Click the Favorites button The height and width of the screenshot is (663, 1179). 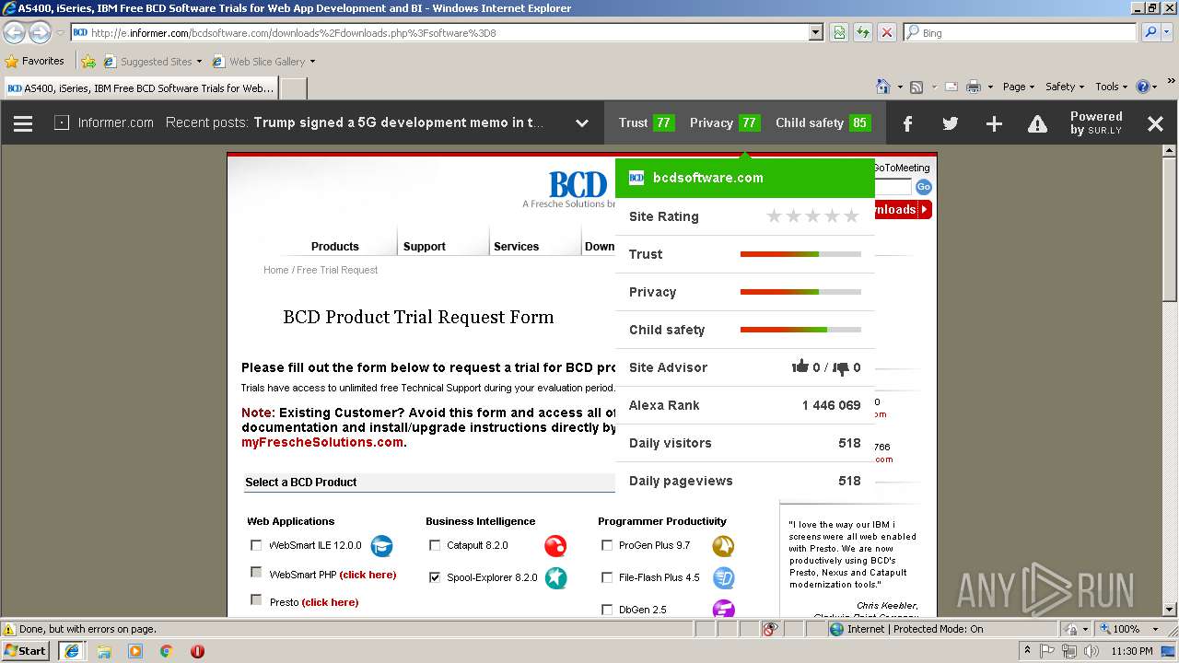tap(34, 62)
